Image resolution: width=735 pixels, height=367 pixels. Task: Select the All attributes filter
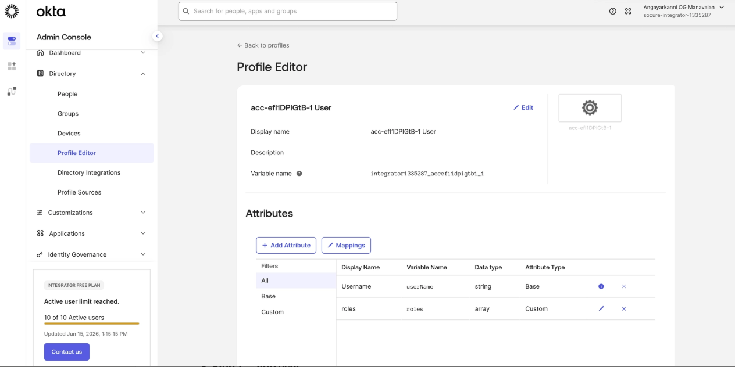click(x=296, y=280)
